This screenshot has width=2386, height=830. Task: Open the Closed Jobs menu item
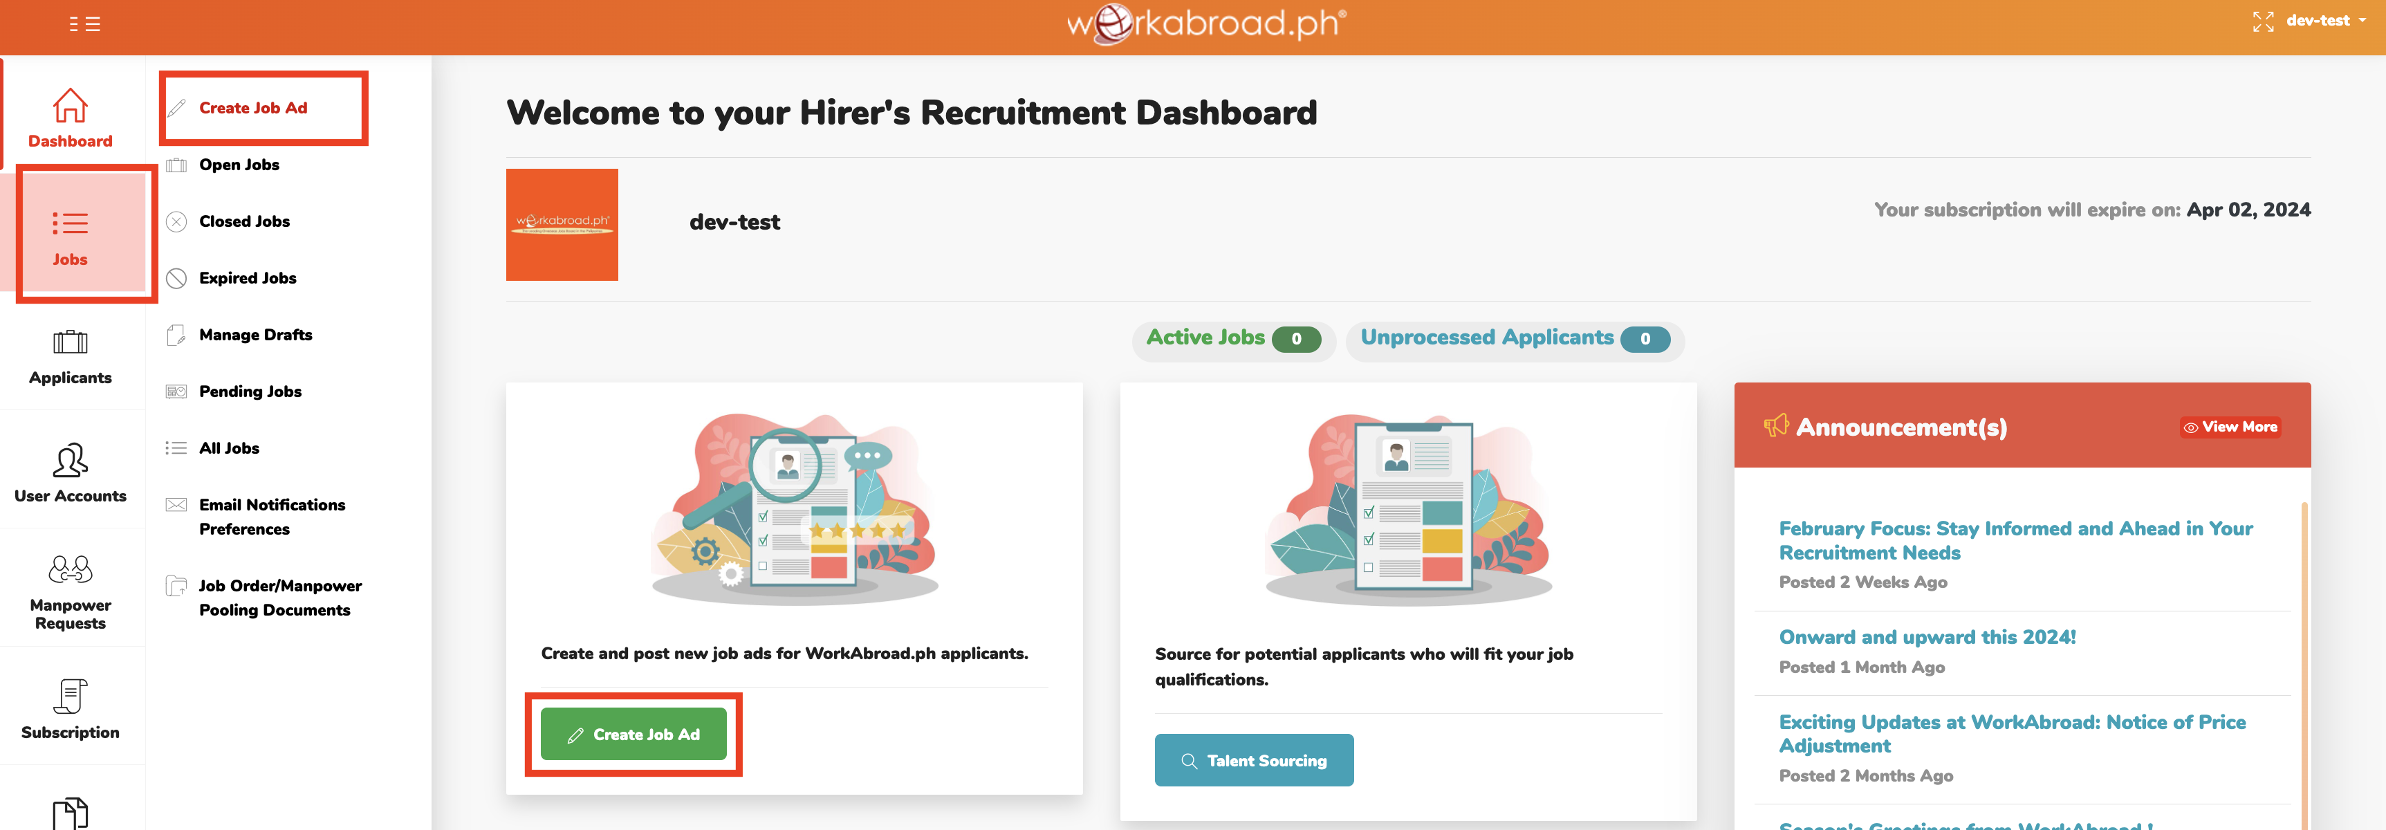[243, 221]
